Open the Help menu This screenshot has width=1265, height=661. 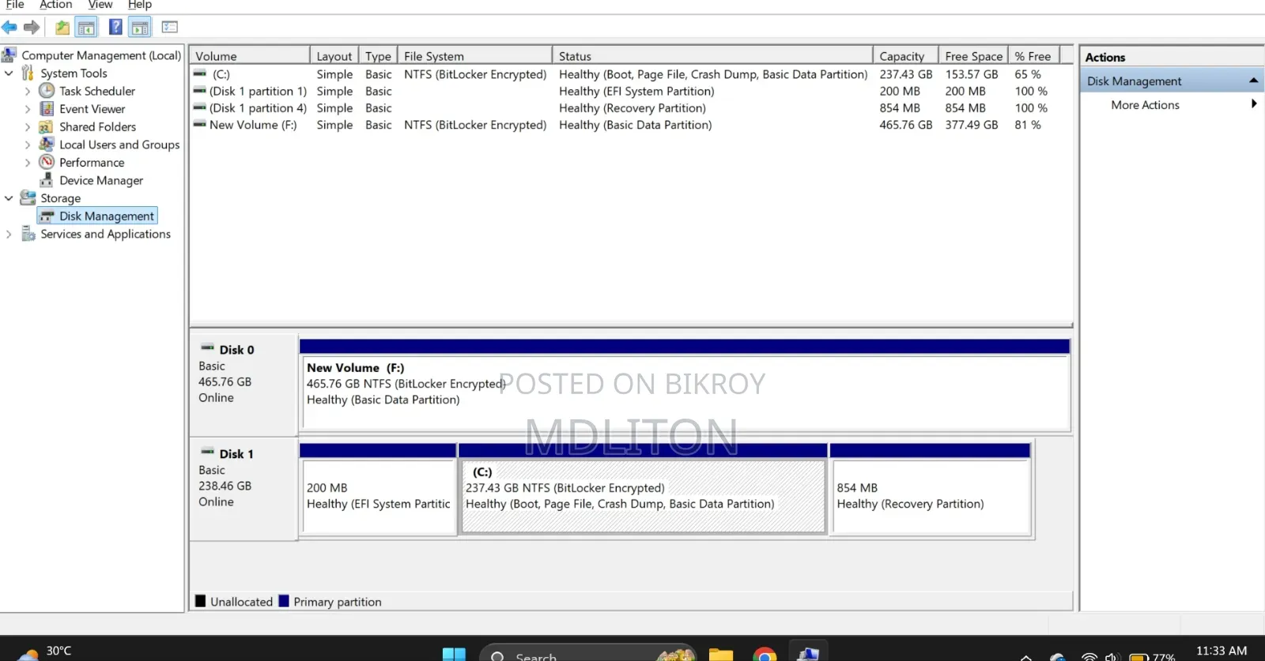(x=140, y=5)
